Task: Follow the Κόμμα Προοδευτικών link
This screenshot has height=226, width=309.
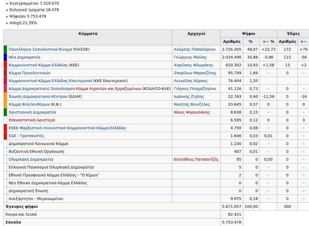Action: [x=29, y=73]
